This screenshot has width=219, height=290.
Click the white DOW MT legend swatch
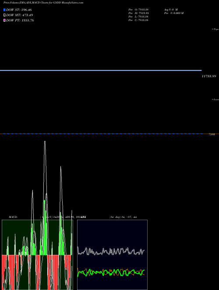[x=4, y=15]
